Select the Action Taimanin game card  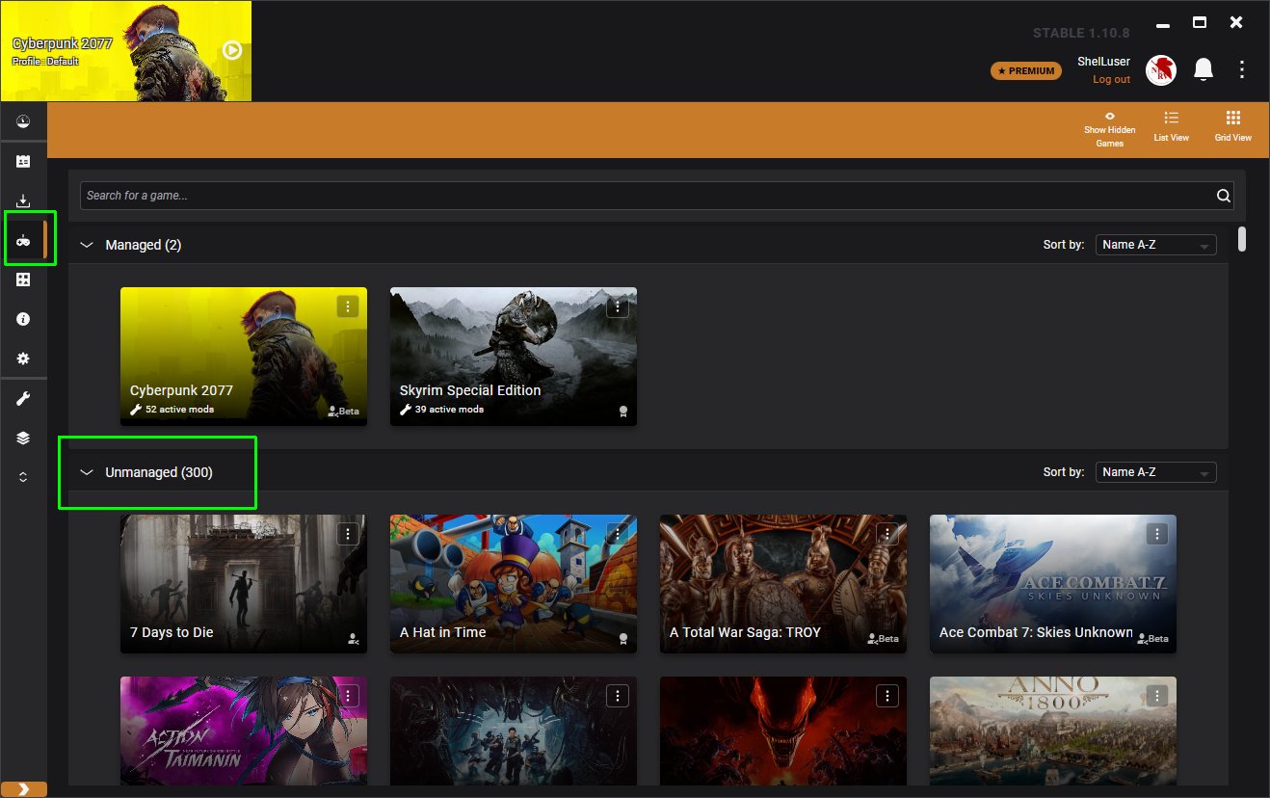pyautogui.click(x=244, y=731)
